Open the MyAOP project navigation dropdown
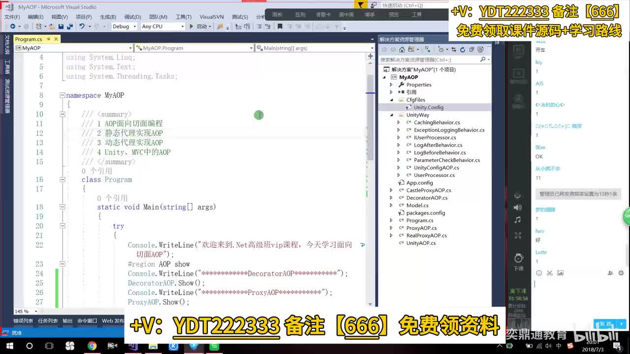This screenshot has height=354, width=630. click(74, 48)
